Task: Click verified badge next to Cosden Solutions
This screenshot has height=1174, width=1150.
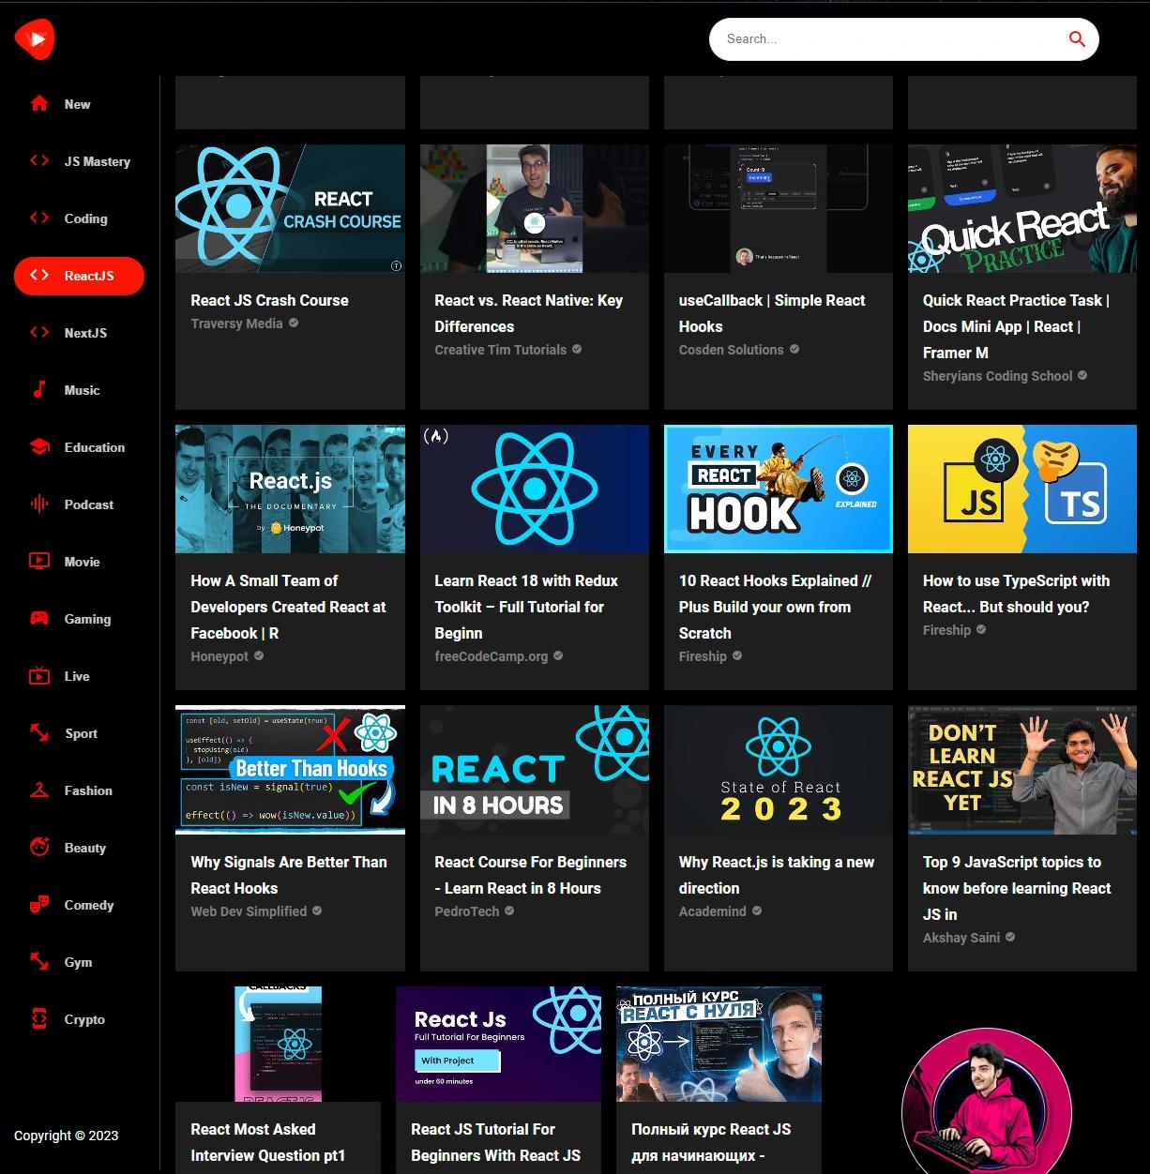Action: point(794,349)
